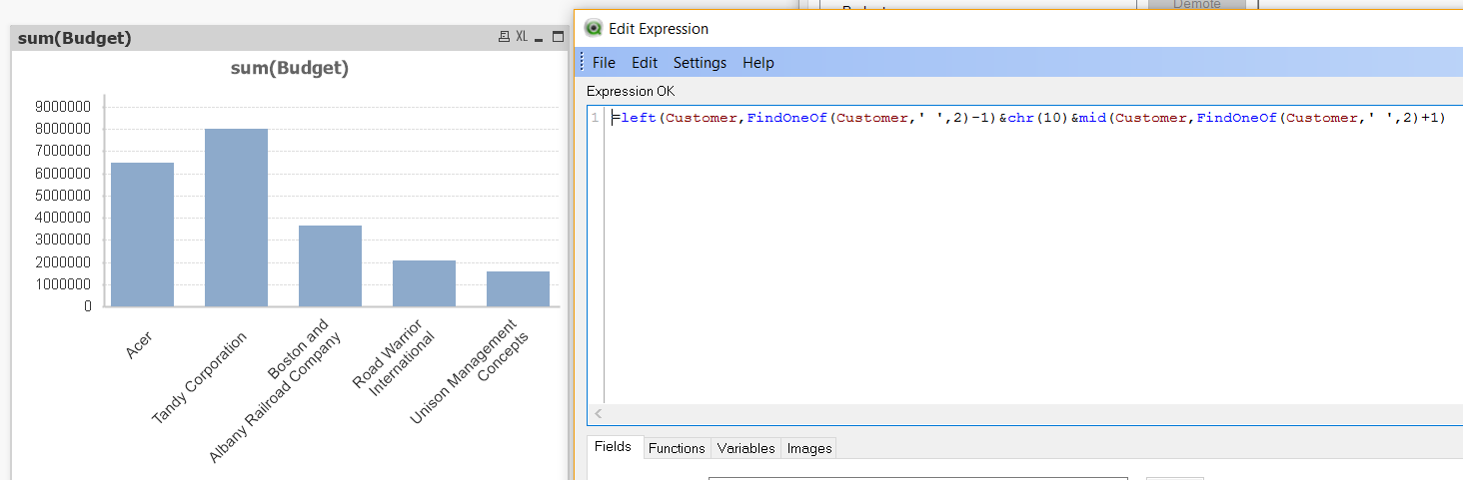Image resolution: width=1463 pixels, height=480 pixels.
Task: Click the 'Tandy Corporation' axis label
Action: [199, 377]
